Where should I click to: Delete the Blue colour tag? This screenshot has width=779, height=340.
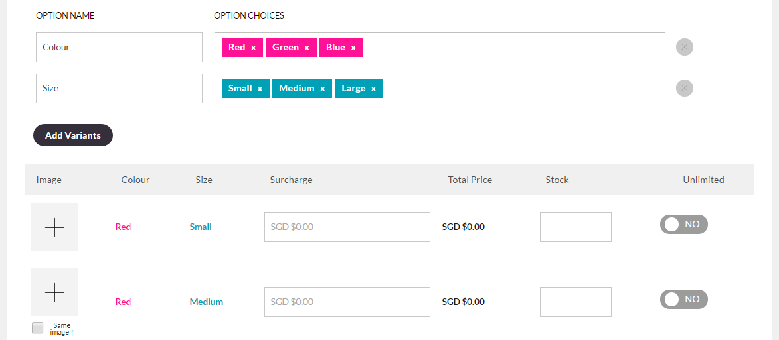(353, 48)
